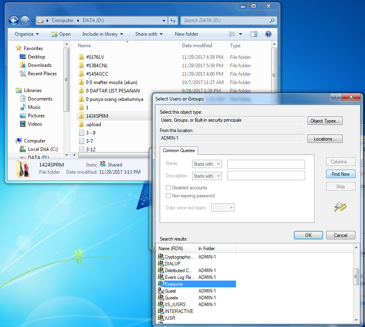
Task: Click the Search DATA (D:) box
Action: pos(228,20)
